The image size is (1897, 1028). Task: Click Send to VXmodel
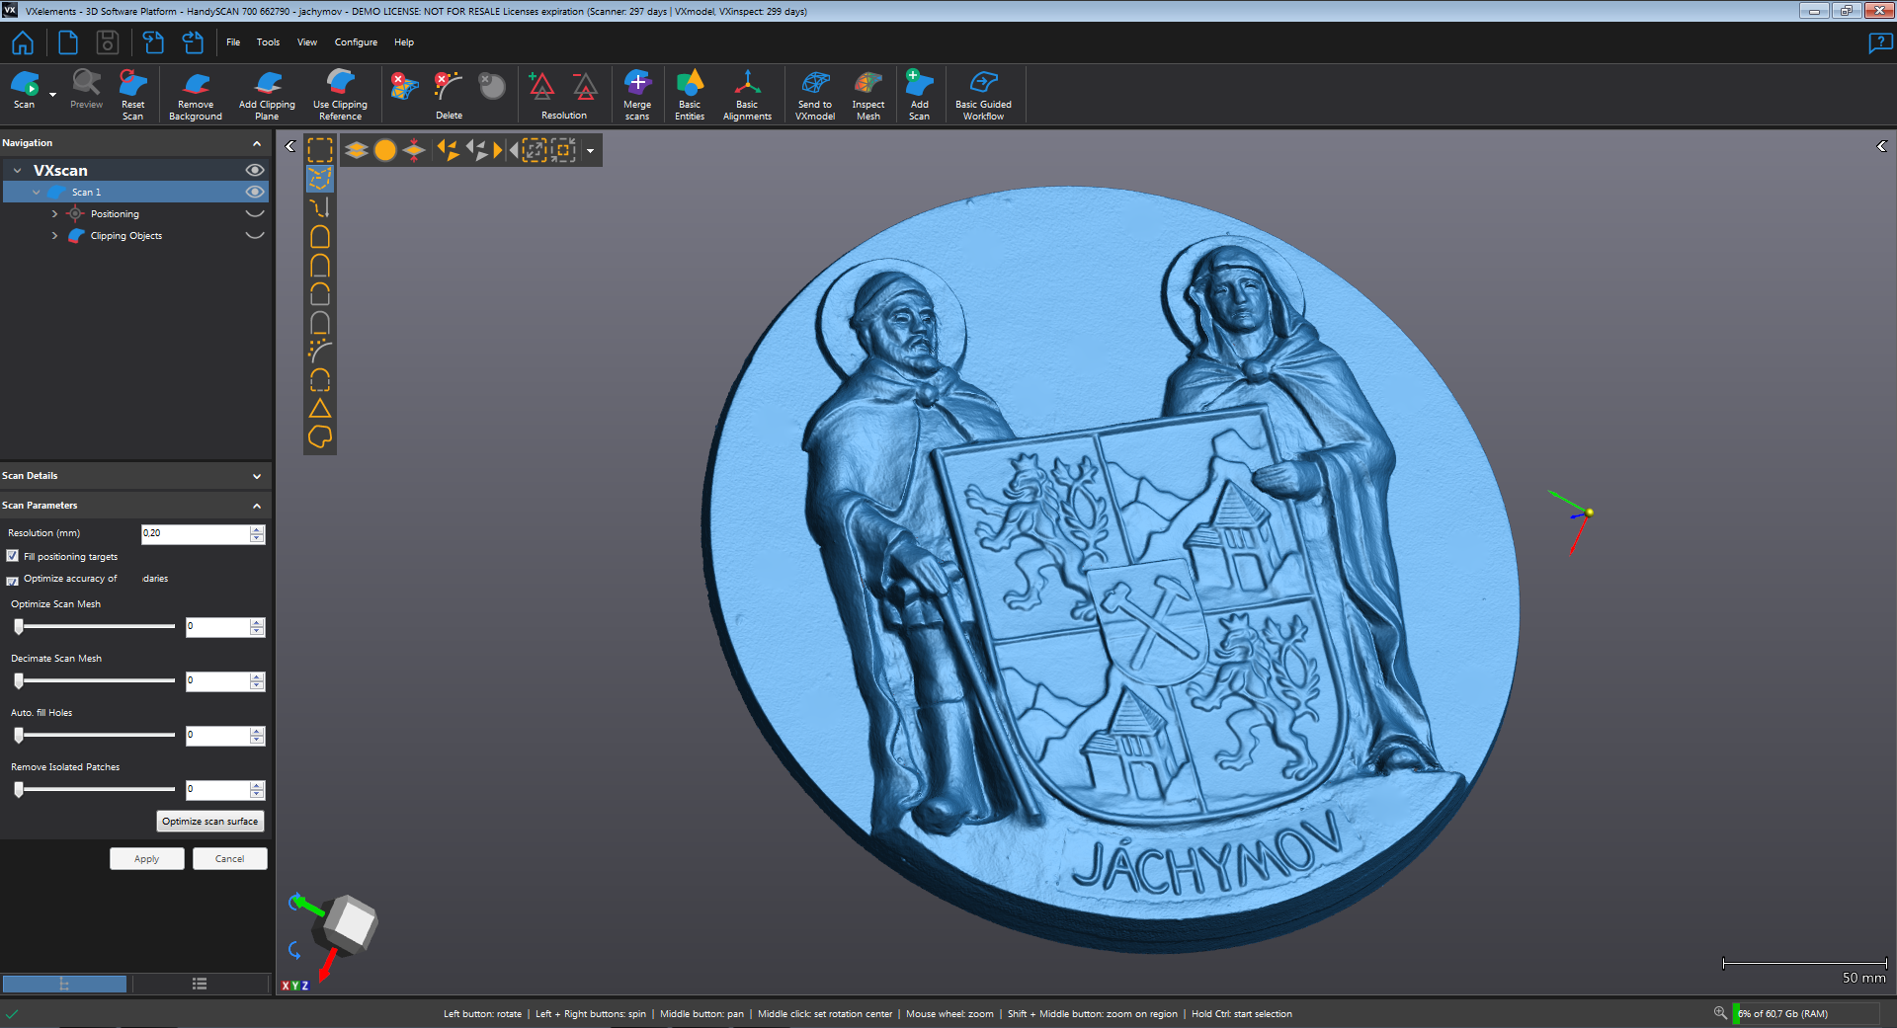tap(815, 95)
